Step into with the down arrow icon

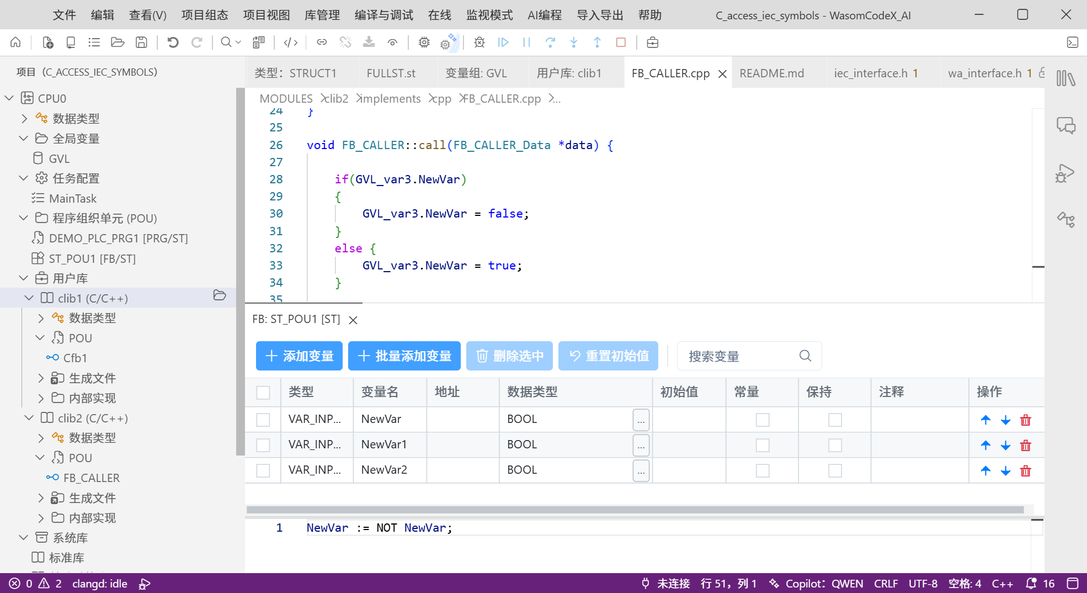pyautogui.click(x=574, y=43)
